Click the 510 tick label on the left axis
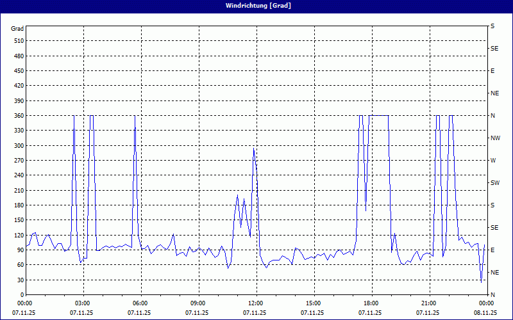Screen dimensions: 513x320 click(x=17, y=41)
